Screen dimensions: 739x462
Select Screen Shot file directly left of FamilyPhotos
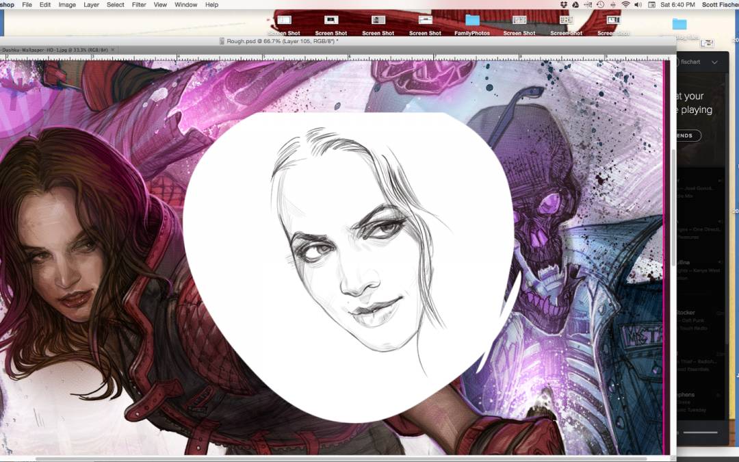pos(425,25)
